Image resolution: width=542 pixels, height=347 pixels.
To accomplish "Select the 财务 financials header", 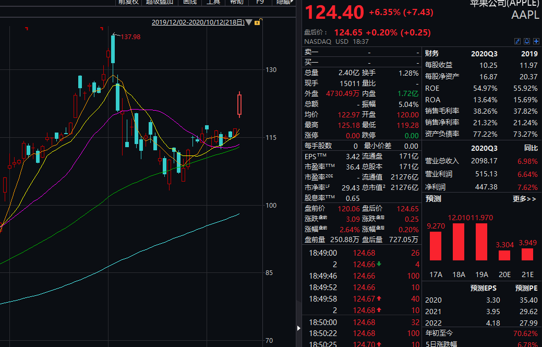I will click(432, 53).
